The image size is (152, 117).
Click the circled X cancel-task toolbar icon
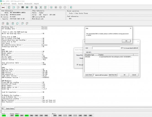click(x=65, y=7)
